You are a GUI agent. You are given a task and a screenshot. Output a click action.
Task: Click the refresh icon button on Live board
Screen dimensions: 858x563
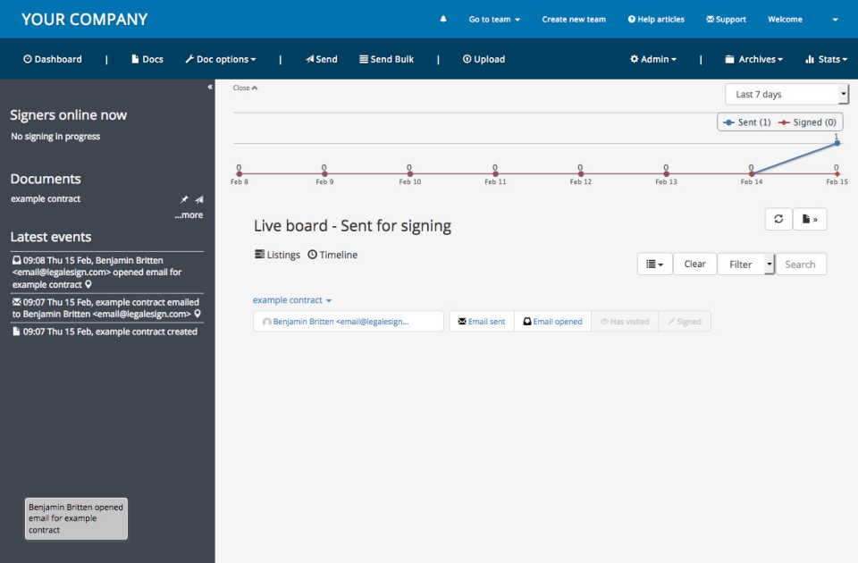pos(778,219)
